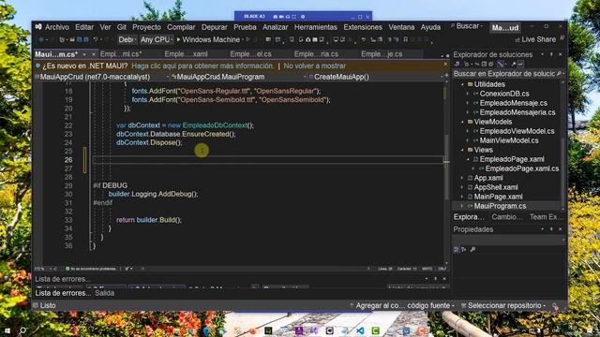Click the 'Haga clic aquí' info link
Screen dimensions: 600x337
[202, 66]
